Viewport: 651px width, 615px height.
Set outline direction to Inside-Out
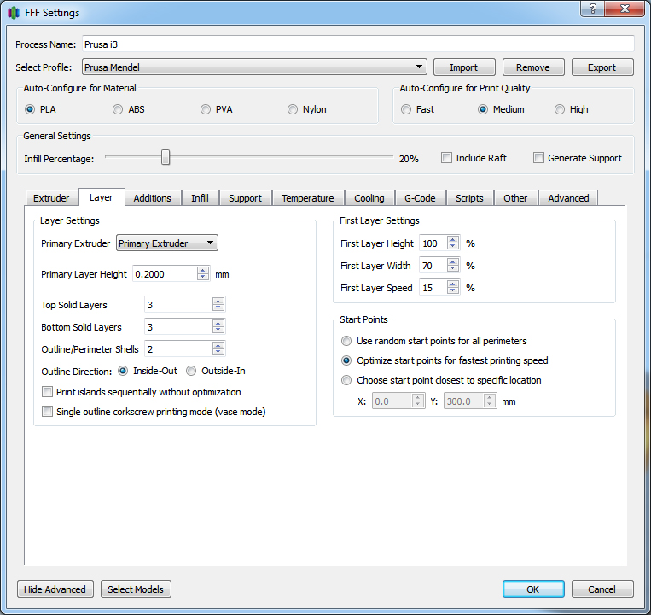[x=123, y=371]
